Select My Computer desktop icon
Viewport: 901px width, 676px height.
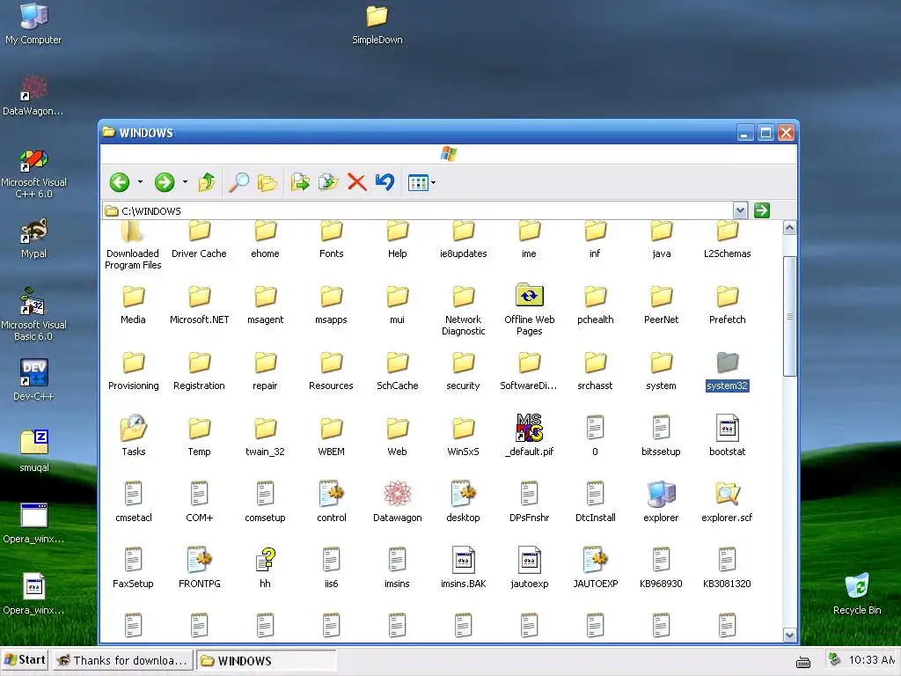33,24
